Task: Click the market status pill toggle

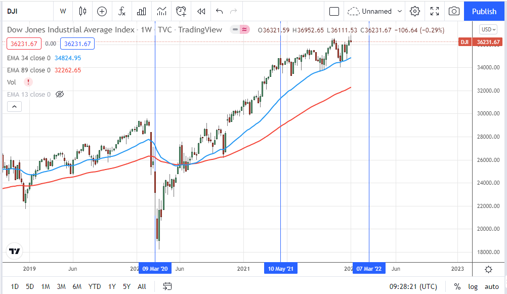Action: click(235, 30)
